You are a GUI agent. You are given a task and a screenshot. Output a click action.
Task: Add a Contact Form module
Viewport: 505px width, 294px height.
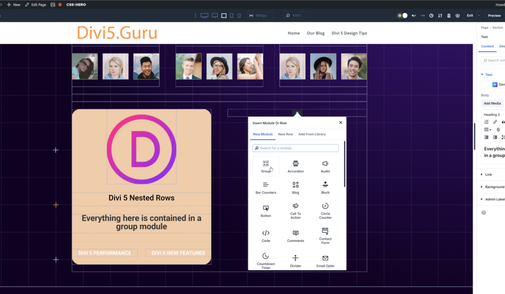tap(325, 236)
